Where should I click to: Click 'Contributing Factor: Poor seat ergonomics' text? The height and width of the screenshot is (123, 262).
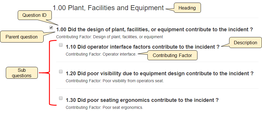104,107
